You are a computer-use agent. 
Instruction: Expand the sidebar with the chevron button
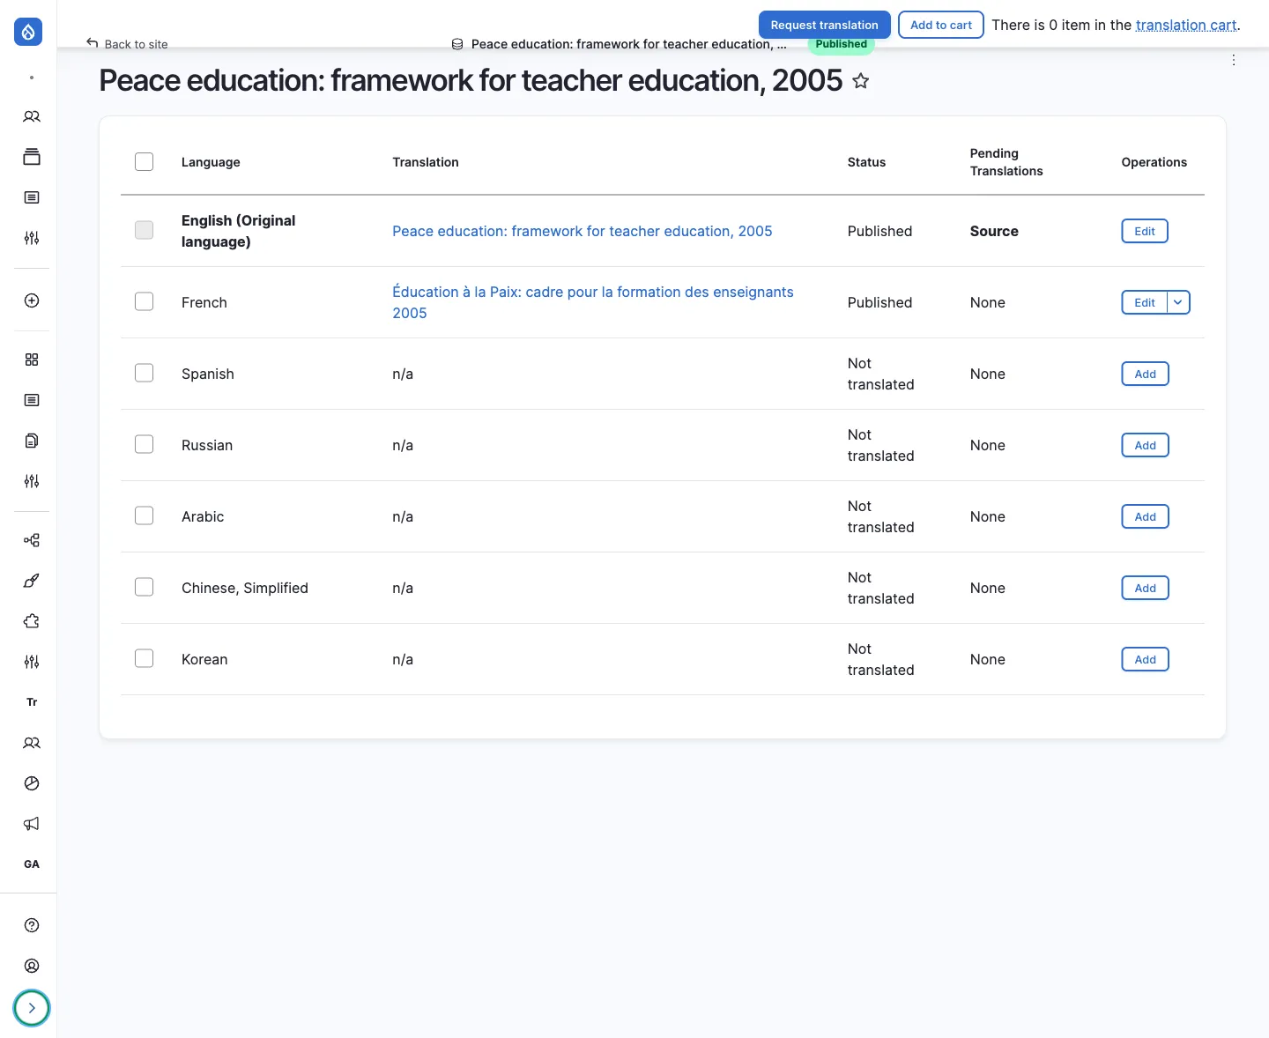point(32,1008)
